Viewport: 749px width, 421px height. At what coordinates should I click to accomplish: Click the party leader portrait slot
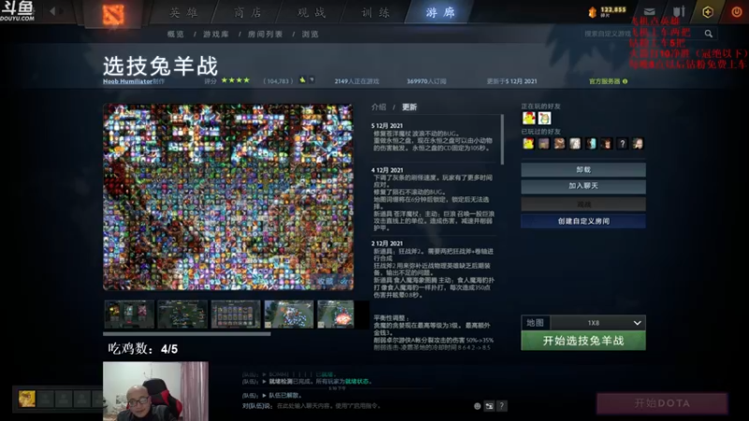click(27, 399)
